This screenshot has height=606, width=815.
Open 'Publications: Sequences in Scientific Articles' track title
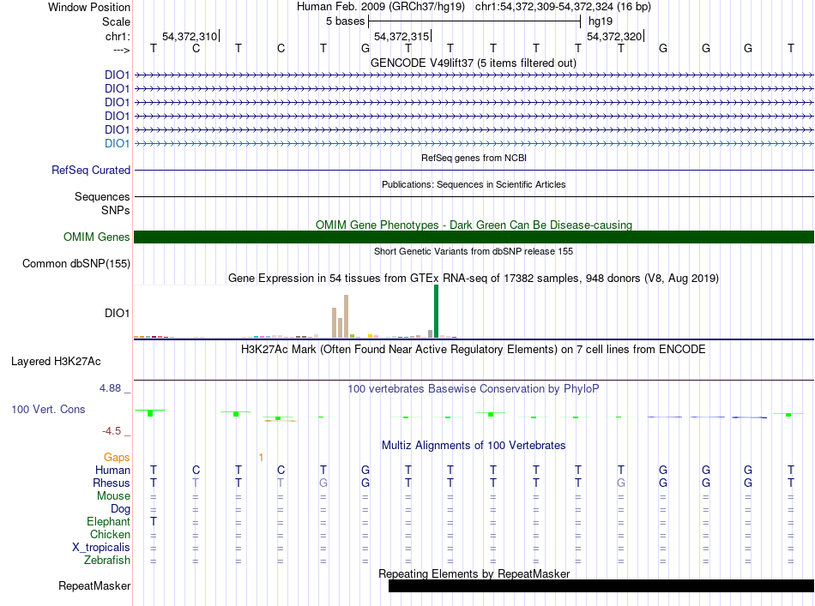coord(474,184)
